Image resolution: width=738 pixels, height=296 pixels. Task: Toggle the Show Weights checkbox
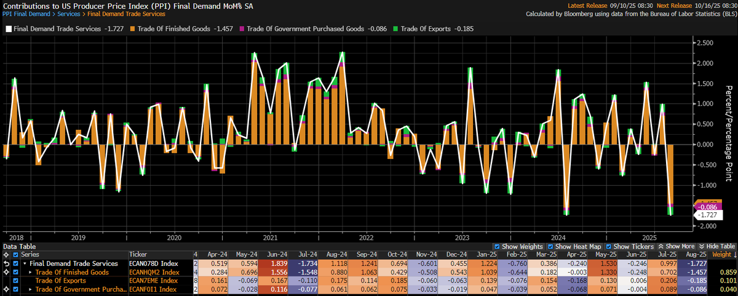coord(497,246)
